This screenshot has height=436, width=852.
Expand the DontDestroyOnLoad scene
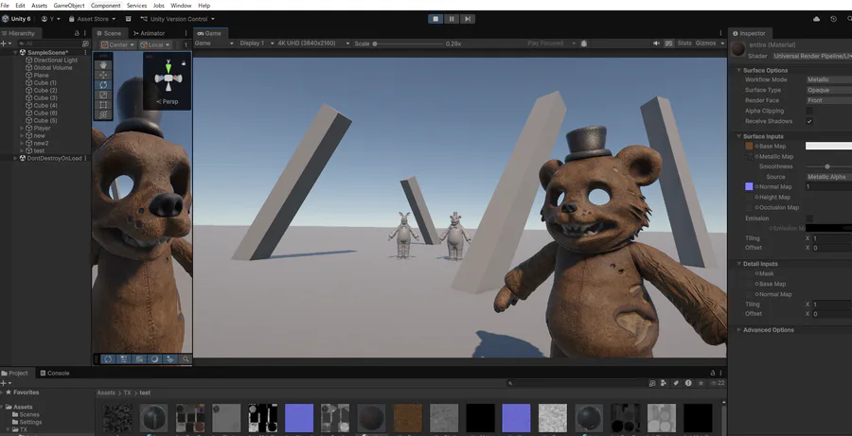[x=15, y=159]
